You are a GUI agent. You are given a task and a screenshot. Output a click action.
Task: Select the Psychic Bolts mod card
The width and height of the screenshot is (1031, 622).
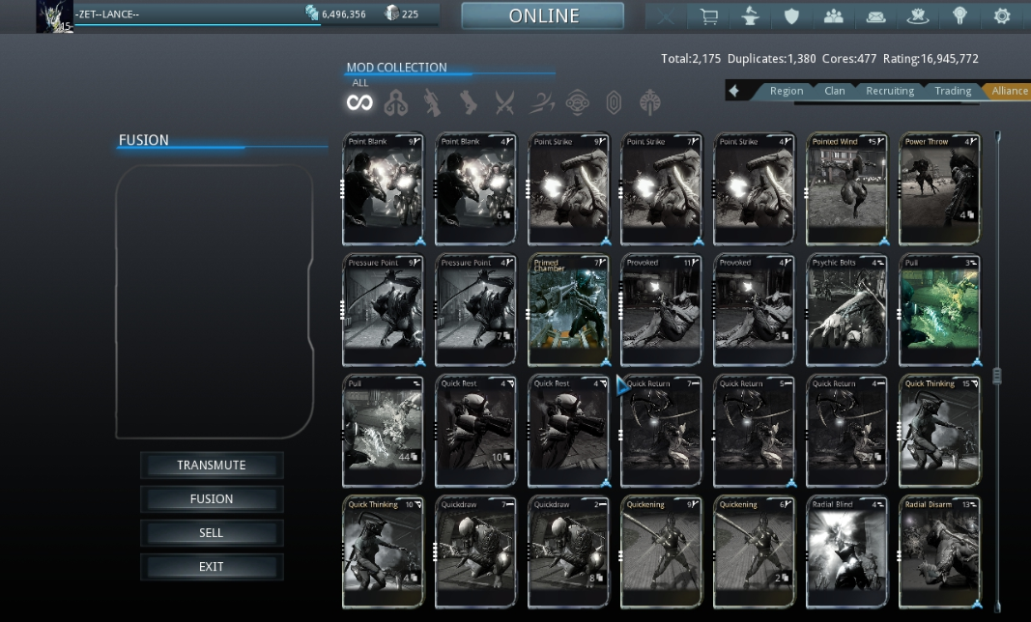[846, 310]
